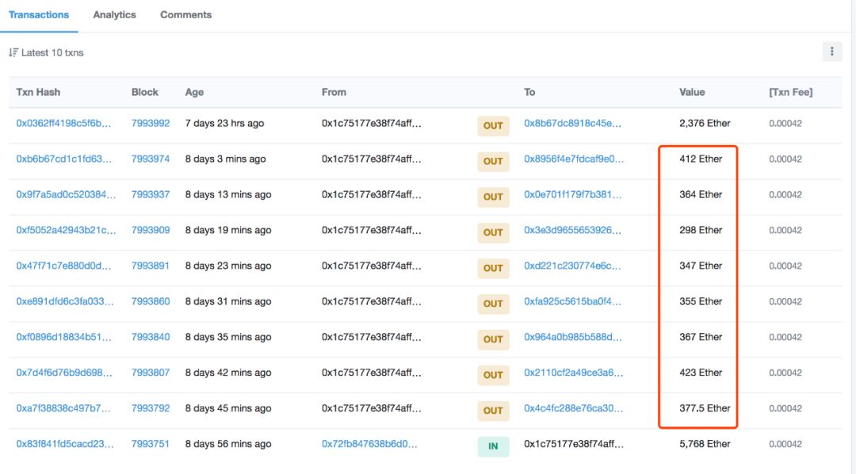
Task: Open block 7993992
Action: pos(151,124)
